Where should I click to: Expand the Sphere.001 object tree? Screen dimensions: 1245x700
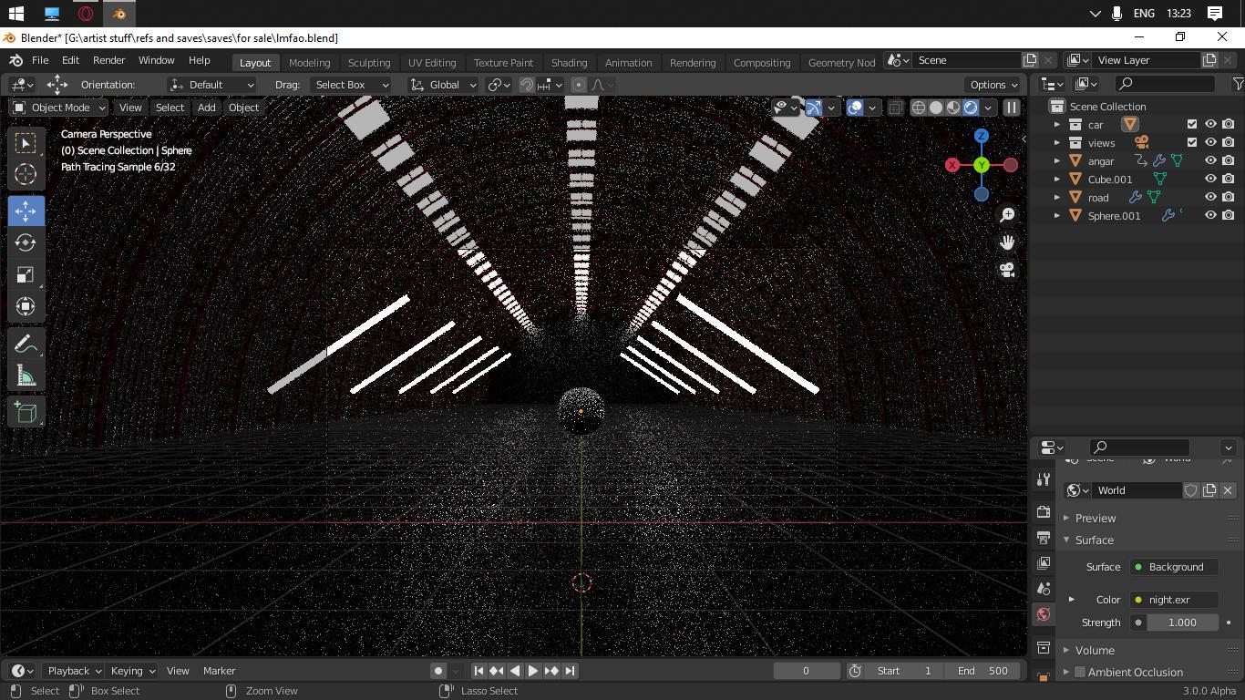coord(1057,215)
